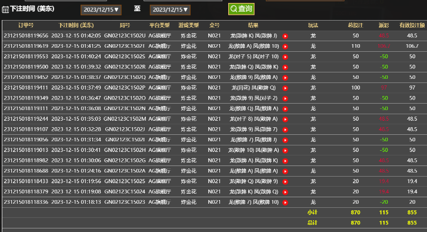Image resolution: width=427 pixels, height=232 pixels.
Task: Click the 小计 subtotal label
Action: point(312,213)
